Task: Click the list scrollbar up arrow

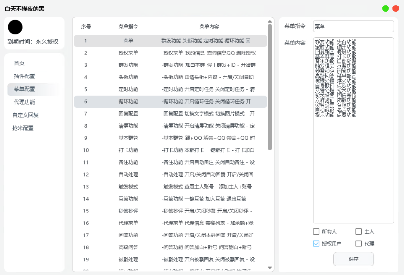Action: [x=270, y=21]
